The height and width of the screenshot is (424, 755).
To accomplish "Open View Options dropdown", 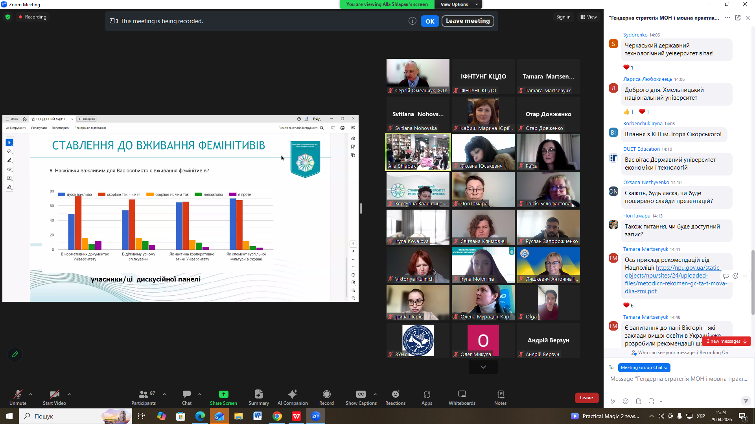I will [459, 4].
